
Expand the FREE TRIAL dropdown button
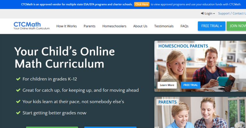[x=211, y=26]
